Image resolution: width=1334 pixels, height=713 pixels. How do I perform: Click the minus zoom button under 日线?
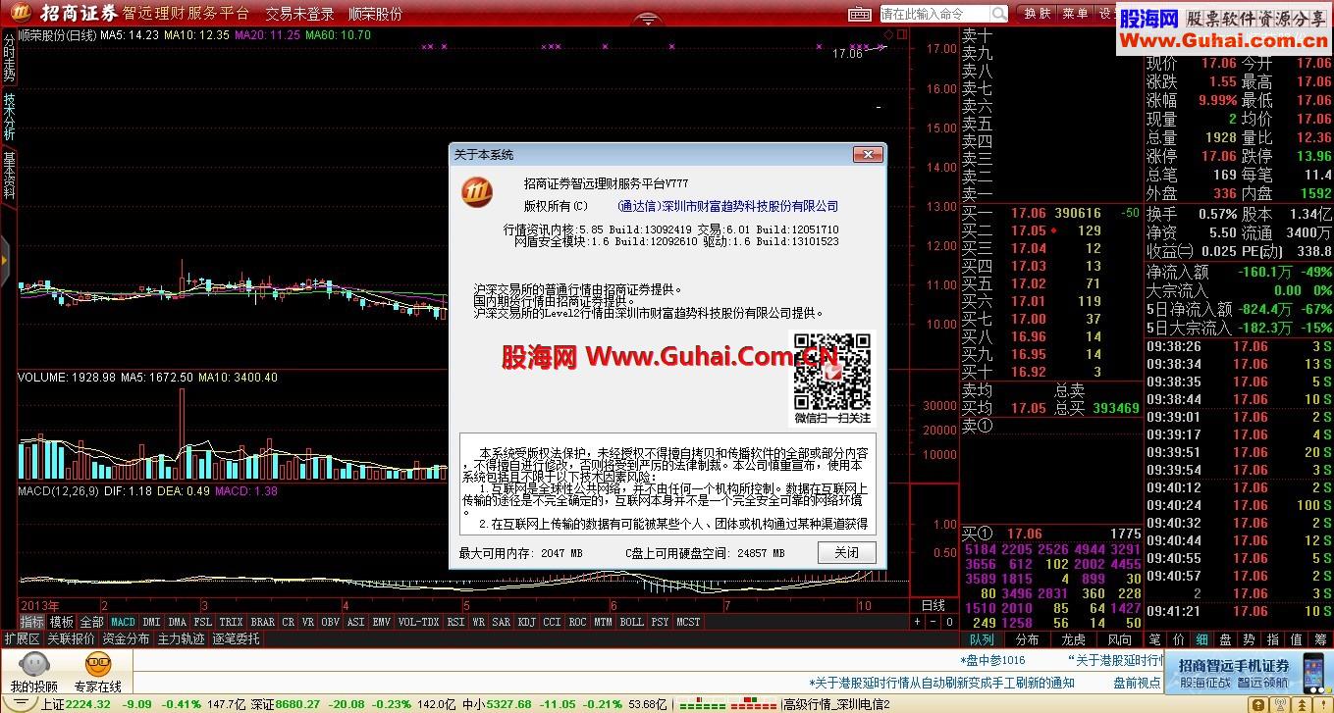(x=933, y=622)
